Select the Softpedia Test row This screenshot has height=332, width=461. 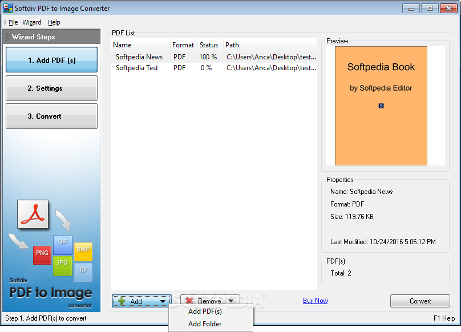click(214, 68)
